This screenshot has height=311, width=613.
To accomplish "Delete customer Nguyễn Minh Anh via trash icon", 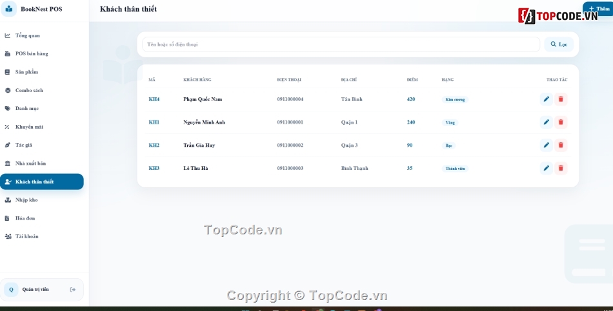I will [x=561, y=122].
